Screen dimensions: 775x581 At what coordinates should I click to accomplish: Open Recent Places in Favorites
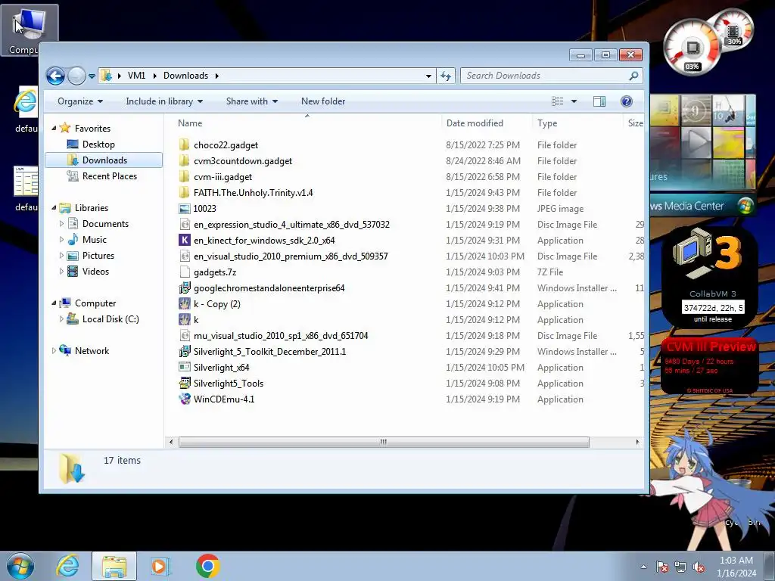[109, 176]
